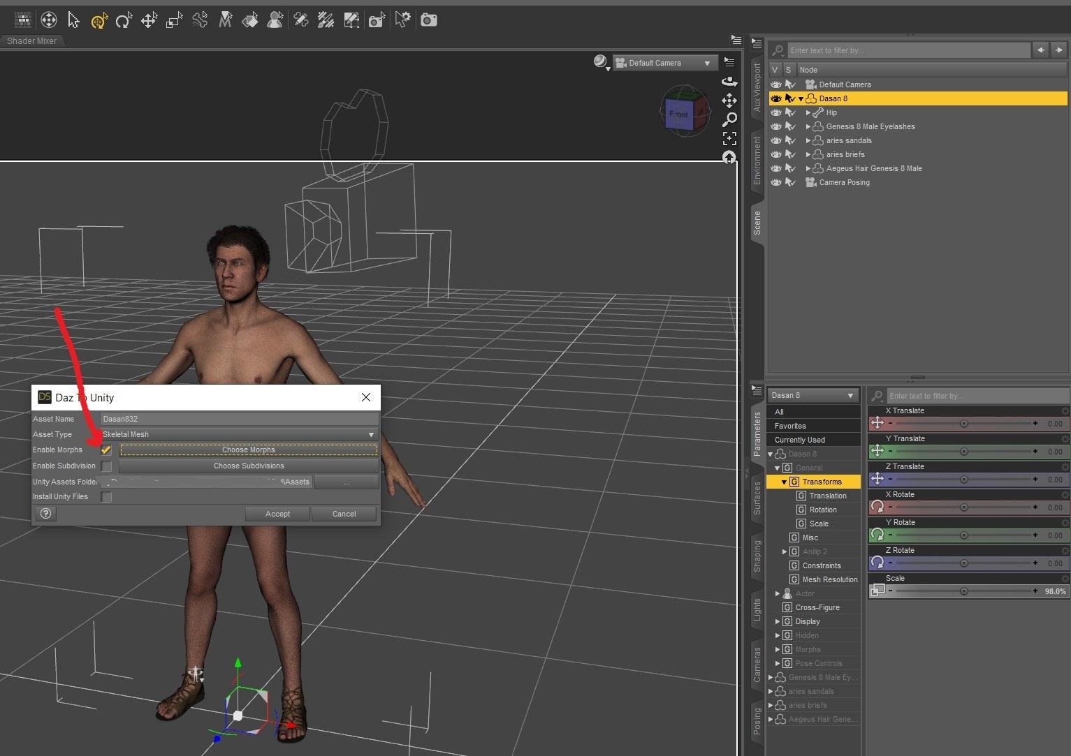This screenshot has width=1071, height=756.
Task: Uncheck the Enable Morphs checkbox
Action: click(x=106, y=450)
